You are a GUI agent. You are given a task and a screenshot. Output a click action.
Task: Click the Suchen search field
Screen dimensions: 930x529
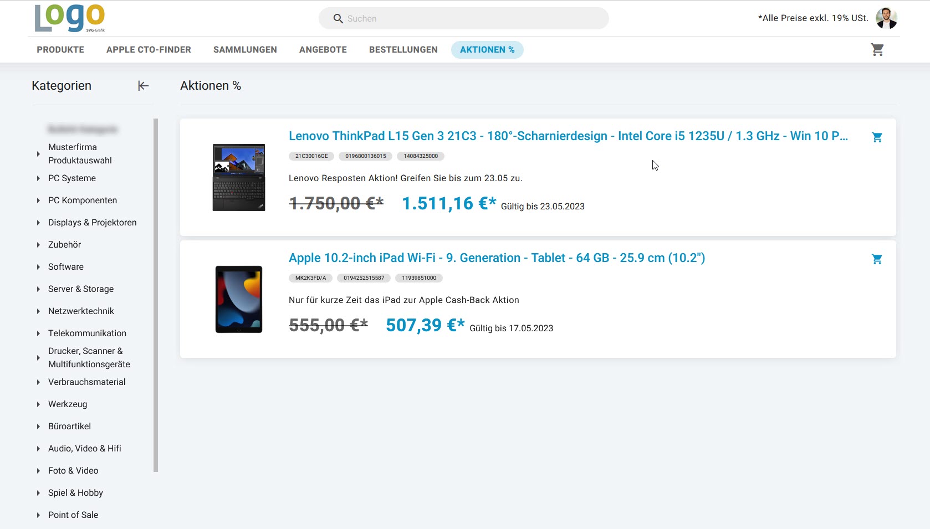pyautogui.click(x=463, y=18)
